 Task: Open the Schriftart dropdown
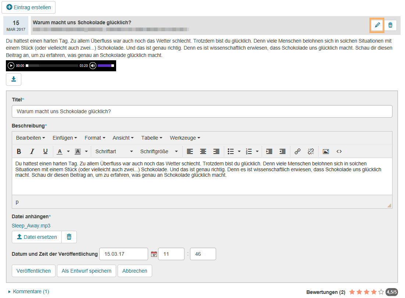(x=114, y=151)
